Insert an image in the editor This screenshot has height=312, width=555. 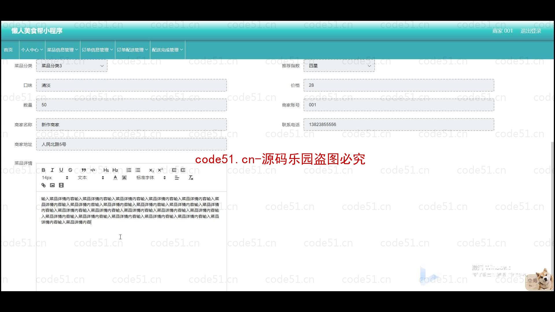pyautogui.click(x=52, y=185)
